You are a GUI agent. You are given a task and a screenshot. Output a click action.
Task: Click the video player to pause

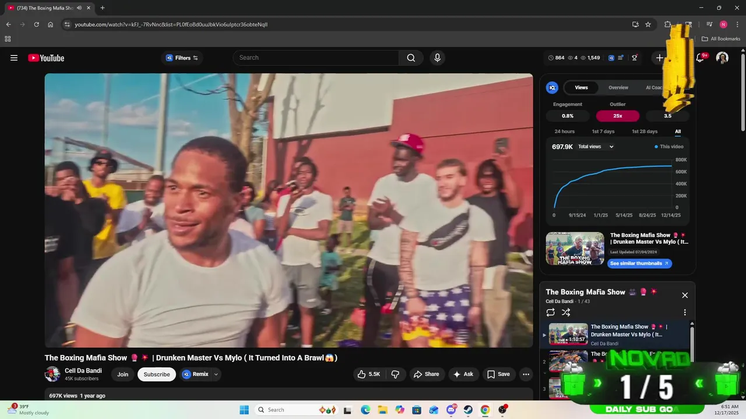tap(288, 210)
